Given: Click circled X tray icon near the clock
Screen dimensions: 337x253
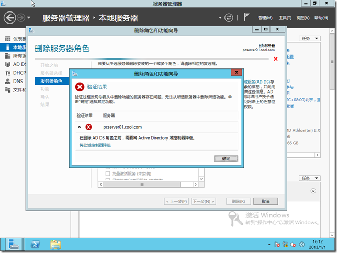Looking at the screenshot, I should pos(302,245).
